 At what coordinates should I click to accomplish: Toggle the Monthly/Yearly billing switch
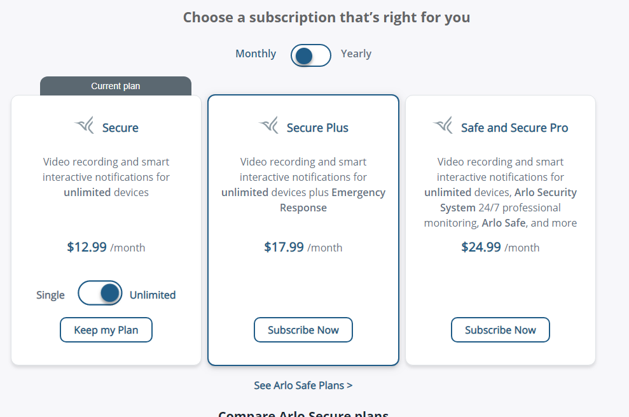311,55
